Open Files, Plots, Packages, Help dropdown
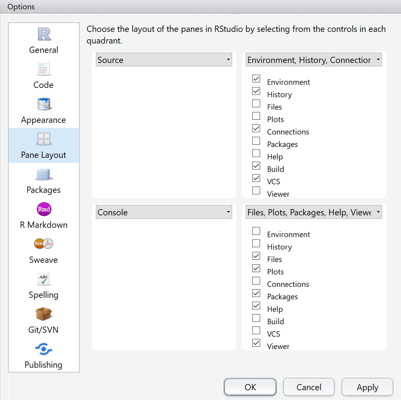Image resolution: width=401 pixels, height=400 pixels. coord(314,212)
